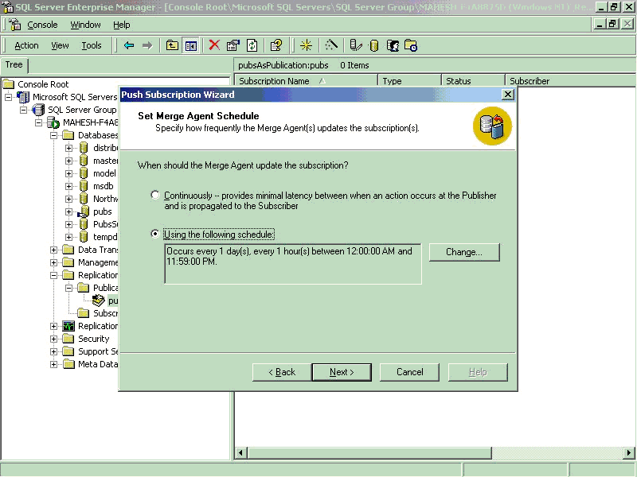Close the Push Subscription Wizard dialog
The width and height of the screenshot is (637, 477).
click(507, 95)
